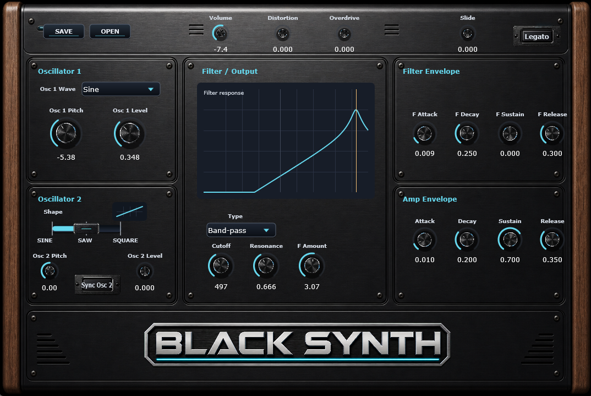This screenshot has height=396, width=591.
Task: Click the Slide knob
Action: tap(467, 34)
